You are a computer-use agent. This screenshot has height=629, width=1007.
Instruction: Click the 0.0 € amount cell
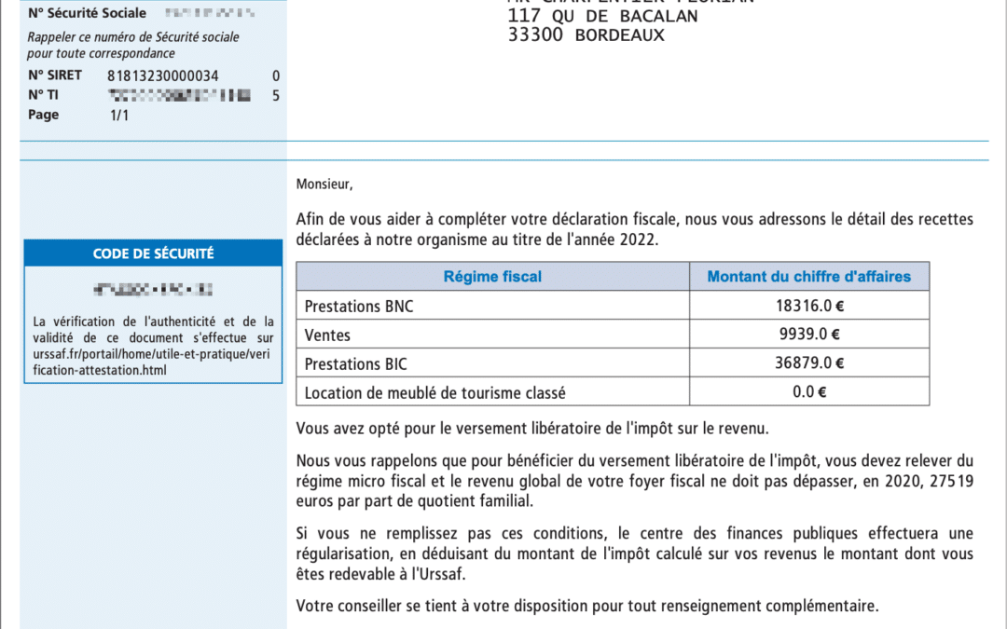pos(808,392)
